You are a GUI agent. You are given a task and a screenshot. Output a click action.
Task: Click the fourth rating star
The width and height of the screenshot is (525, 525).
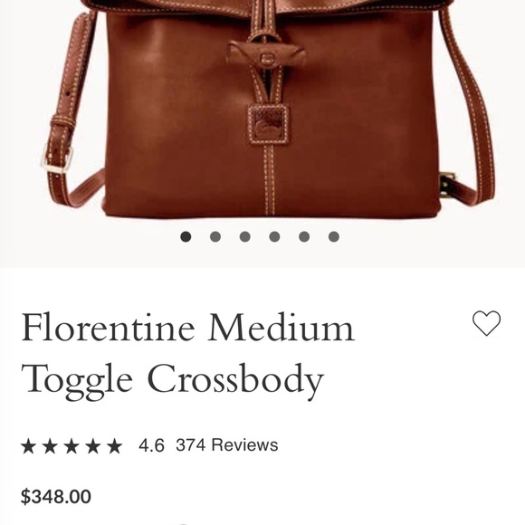[92, 446]
